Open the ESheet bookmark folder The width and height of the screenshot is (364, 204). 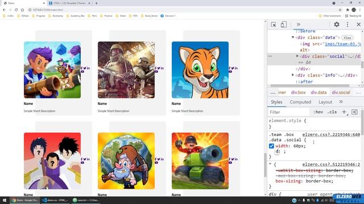[x=23, y=16]
